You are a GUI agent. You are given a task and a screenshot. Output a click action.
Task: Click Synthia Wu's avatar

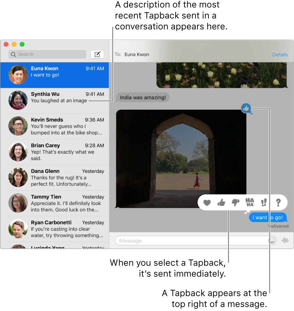point(18,100)
